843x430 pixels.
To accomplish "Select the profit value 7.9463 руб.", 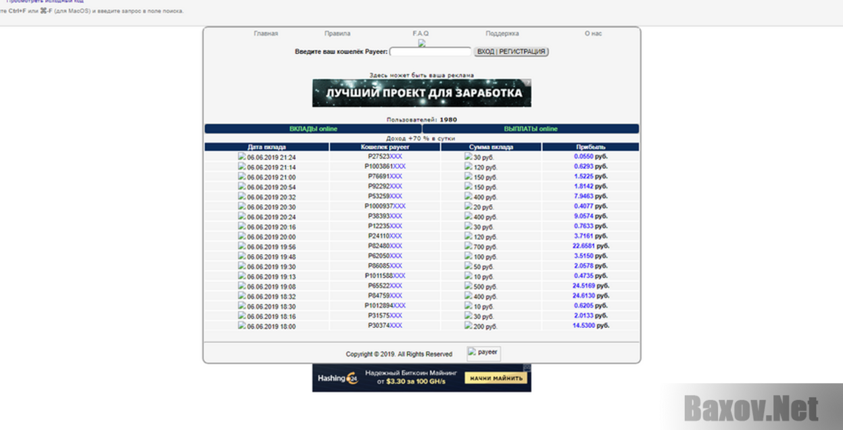I will [x=590, y=196].
